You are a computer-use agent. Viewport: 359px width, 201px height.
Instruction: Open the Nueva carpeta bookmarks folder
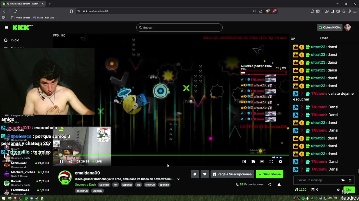[x=20, y=18]
